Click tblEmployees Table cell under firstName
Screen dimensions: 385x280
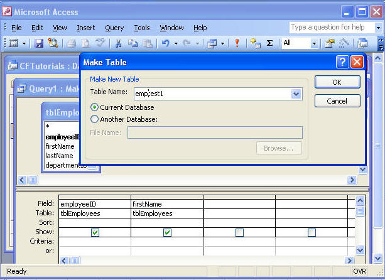click(167, 213)
